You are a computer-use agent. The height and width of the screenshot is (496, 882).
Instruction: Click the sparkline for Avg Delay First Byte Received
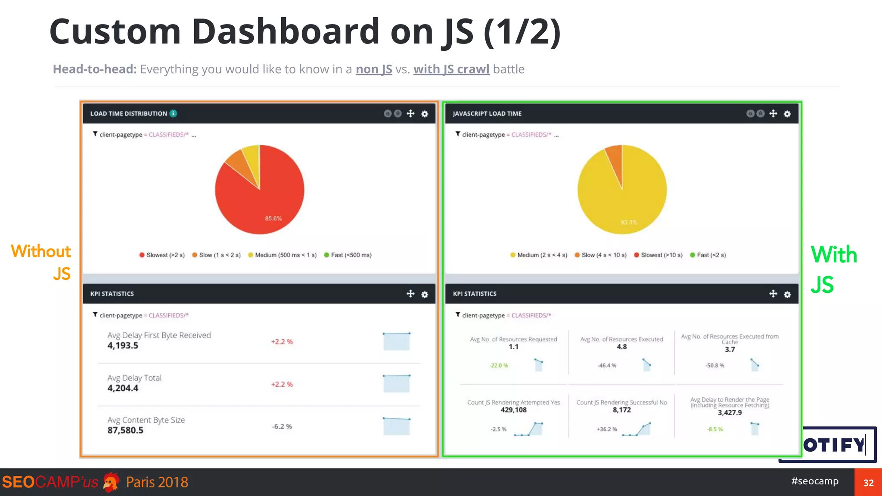point(397,341)
